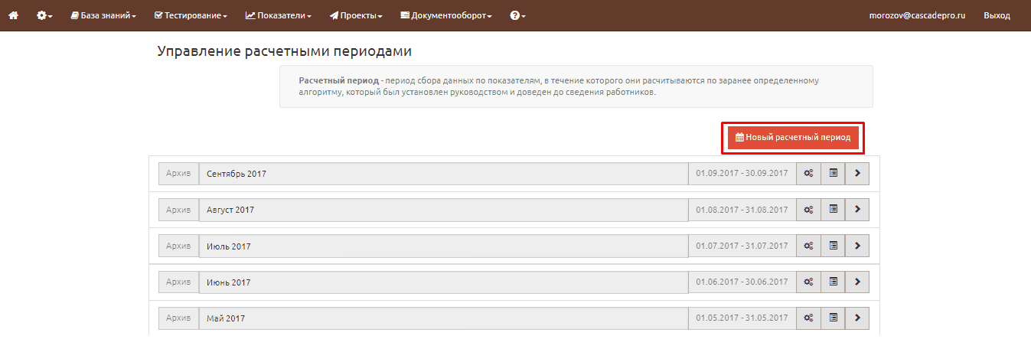Select the Август 2017 period name field

click(443, 210)
